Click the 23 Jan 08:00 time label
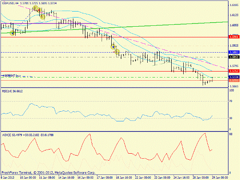The image size is (240, 180). pyautogui.click(x=162, y=177)
